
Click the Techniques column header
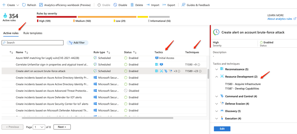192,52
